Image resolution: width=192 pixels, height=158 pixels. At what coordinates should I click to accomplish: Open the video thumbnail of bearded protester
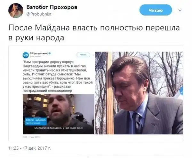(59, 114)
